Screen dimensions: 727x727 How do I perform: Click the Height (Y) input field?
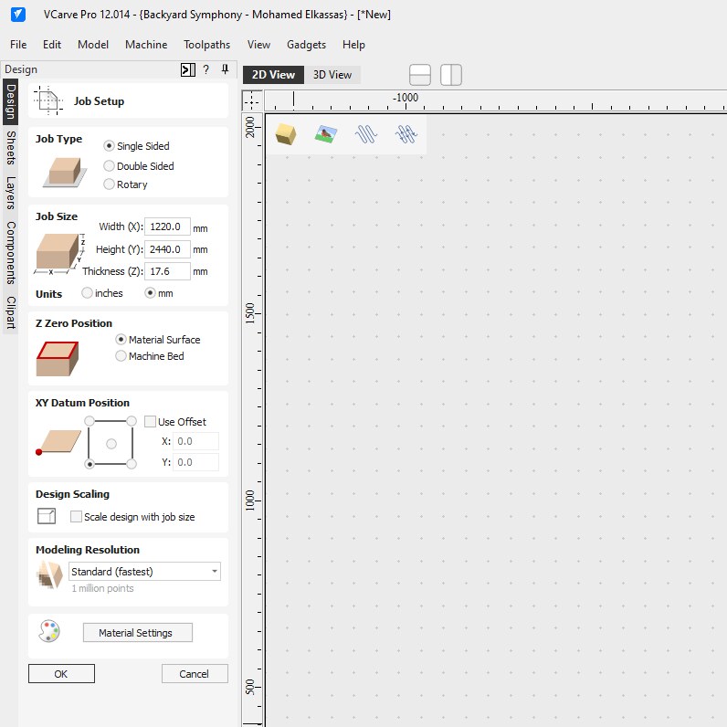[x=167, y=249]
